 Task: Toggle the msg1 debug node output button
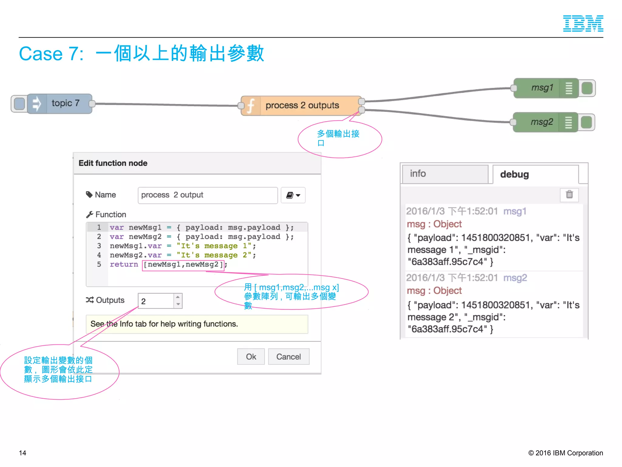click(x=587, y=88)
